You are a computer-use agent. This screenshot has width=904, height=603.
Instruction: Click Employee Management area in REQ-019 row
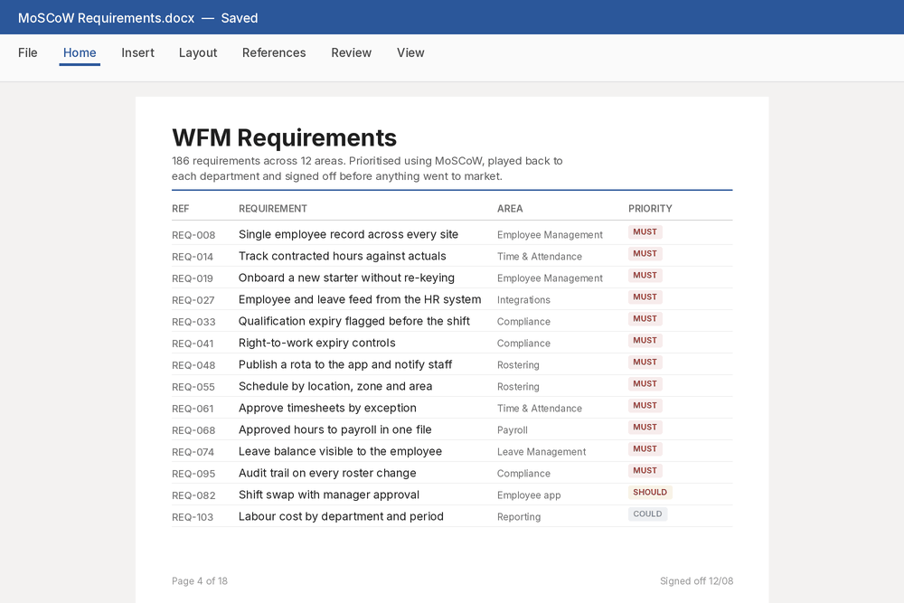[550, 278]
